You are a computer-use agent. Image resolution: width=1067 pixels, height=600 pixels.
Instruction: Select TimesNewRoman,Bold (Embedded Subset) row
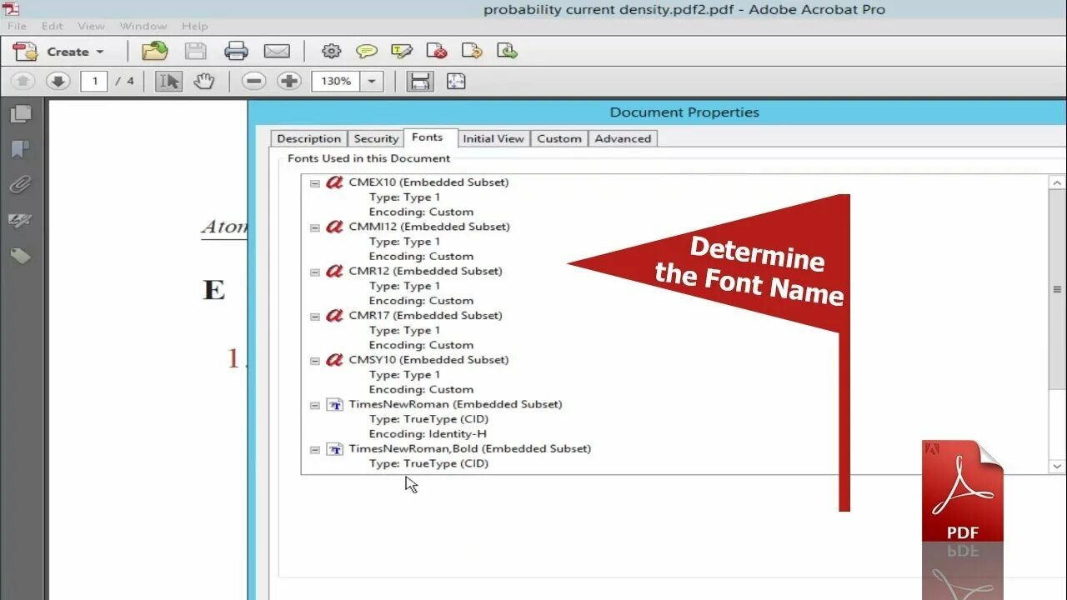470,448
